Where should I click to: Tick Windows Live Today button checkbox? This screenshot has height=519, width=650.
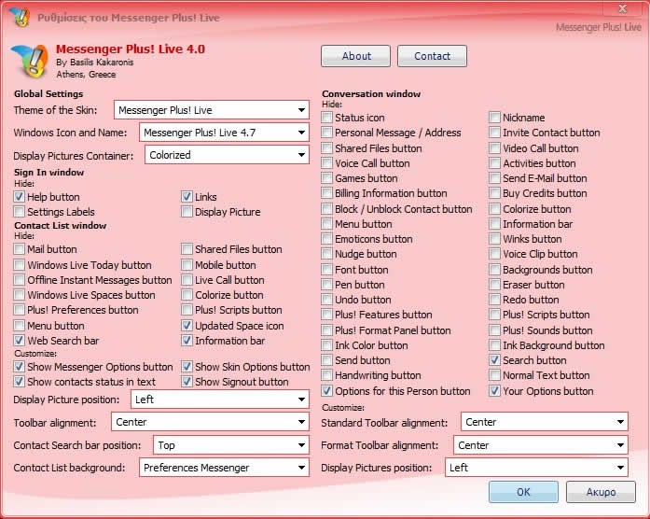[x=19, y=265]
